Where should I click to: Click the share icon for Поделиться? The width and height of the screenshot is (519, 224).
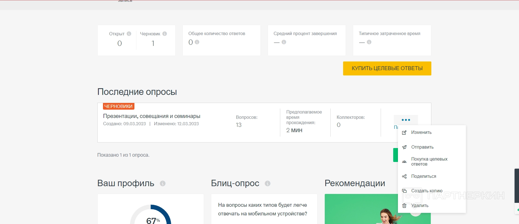pos(404,176)
